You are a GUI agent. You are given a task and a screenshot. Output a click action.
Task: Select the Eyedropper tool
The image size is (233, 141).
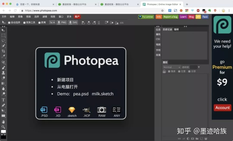coord(3,56)
